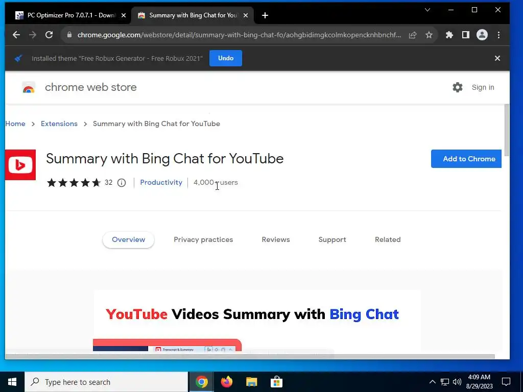
Task: Undo the installed theme
Action: pyautogui.click(x=225, y=58)
